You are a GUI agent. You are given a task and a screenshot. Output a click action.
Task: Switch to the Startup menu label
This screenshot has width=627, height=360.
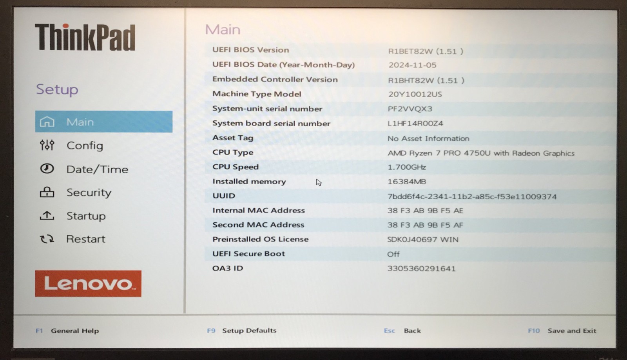click(86, 216)
